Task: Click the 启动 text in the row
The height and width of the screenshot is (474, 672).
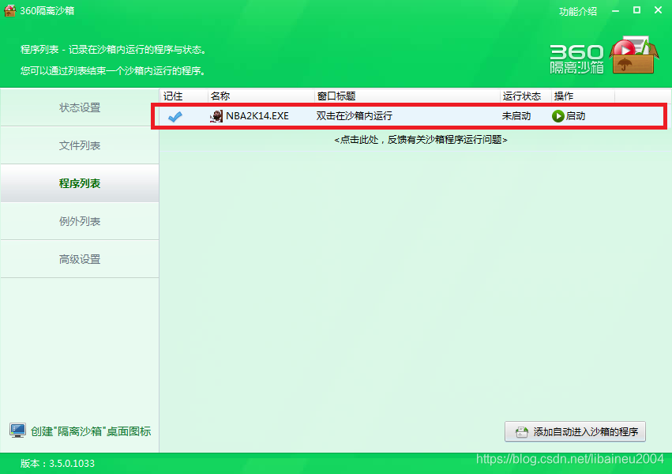Action: (x=576, y=116)
